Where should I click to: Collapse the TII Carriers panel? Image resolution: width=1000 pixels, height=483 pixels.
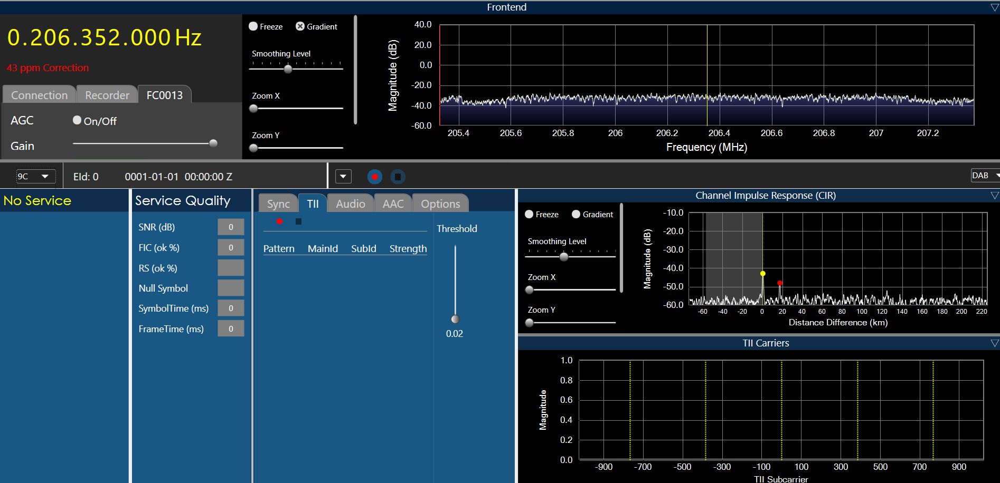(x=995, y=343)
